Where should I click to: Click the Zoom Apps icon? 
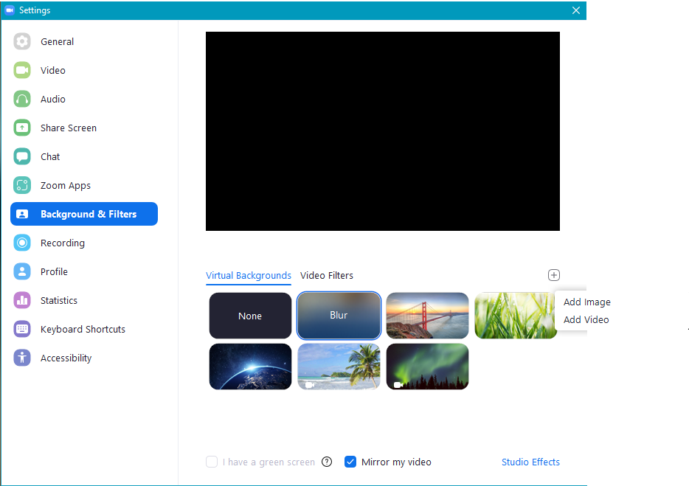click(x=22, y=185)
